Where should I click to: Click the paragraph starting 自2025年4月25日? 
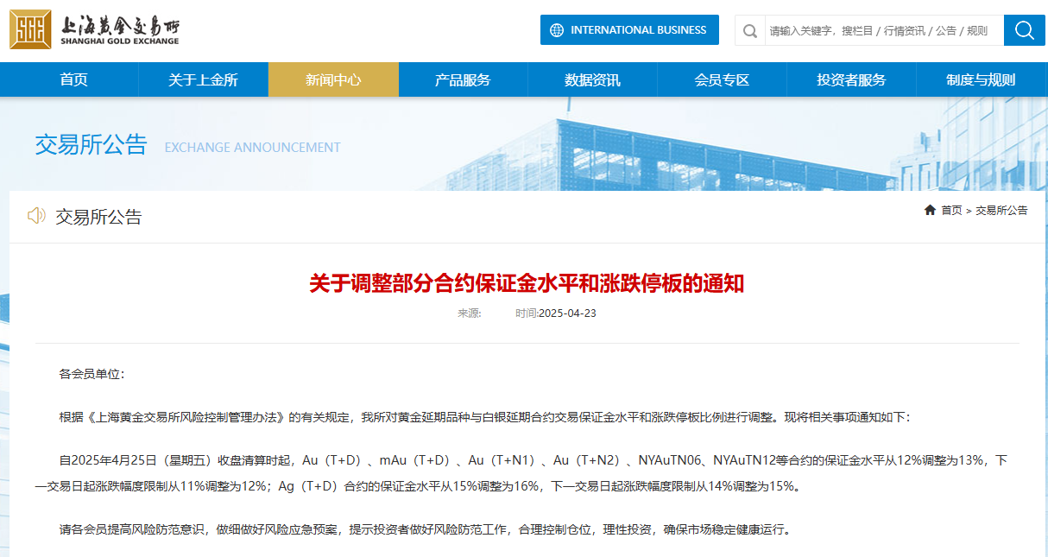521,473
